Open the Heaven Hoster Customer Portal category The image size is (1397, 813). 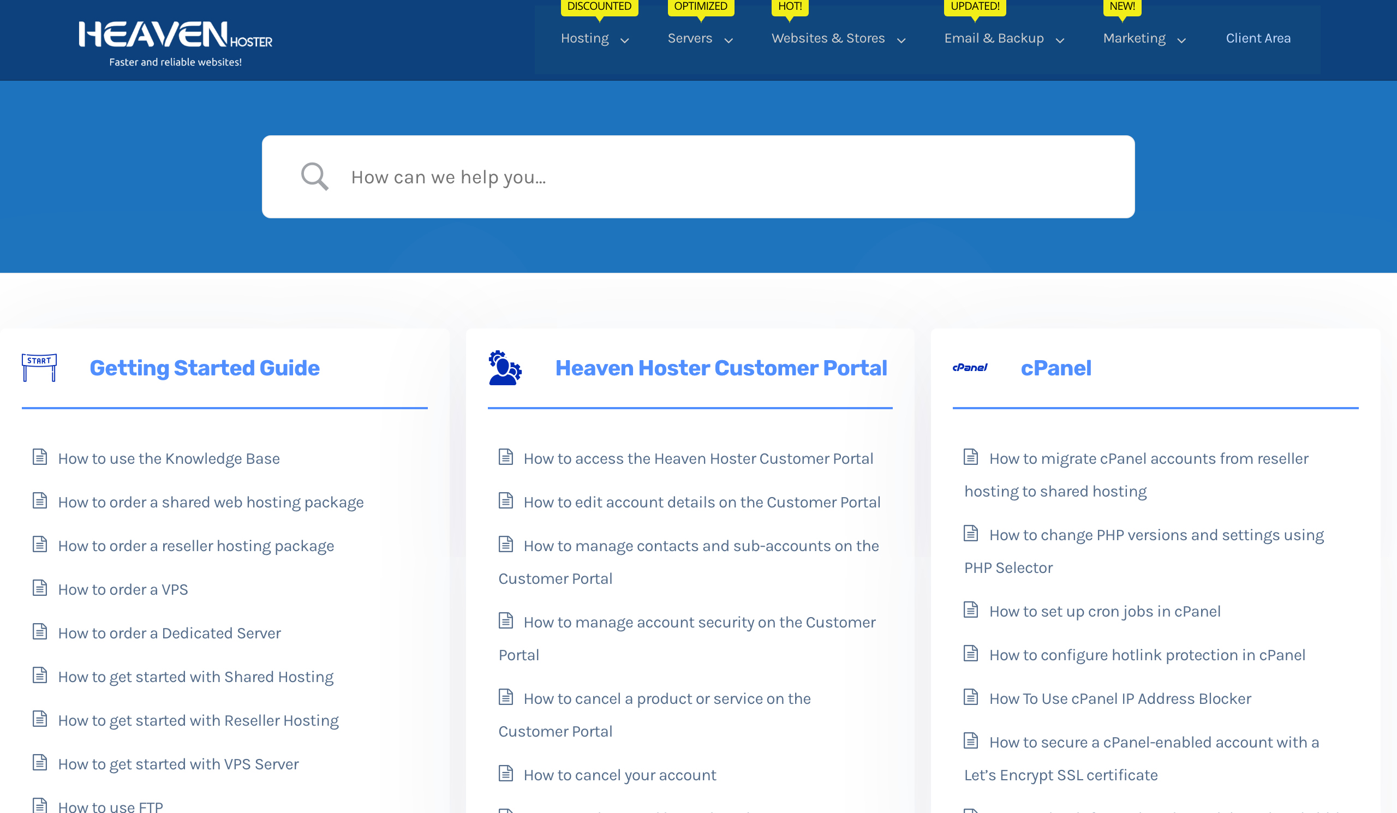721,368
